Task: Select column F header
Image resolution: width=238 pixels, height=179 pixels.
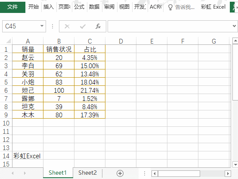Action: point(183,41)
